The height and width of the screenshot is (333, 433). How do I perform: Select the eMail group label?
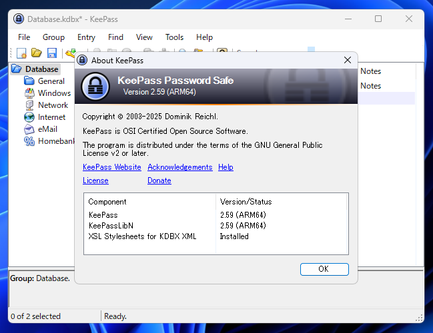click(x=47, y=129)
